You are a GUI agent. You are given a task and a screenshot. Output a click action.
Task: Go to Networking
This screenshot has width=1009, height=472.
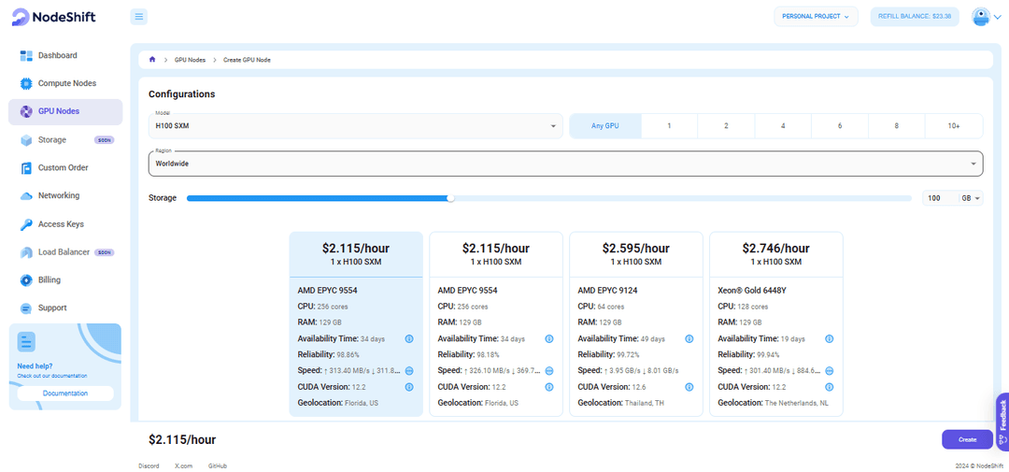point(65,195)
